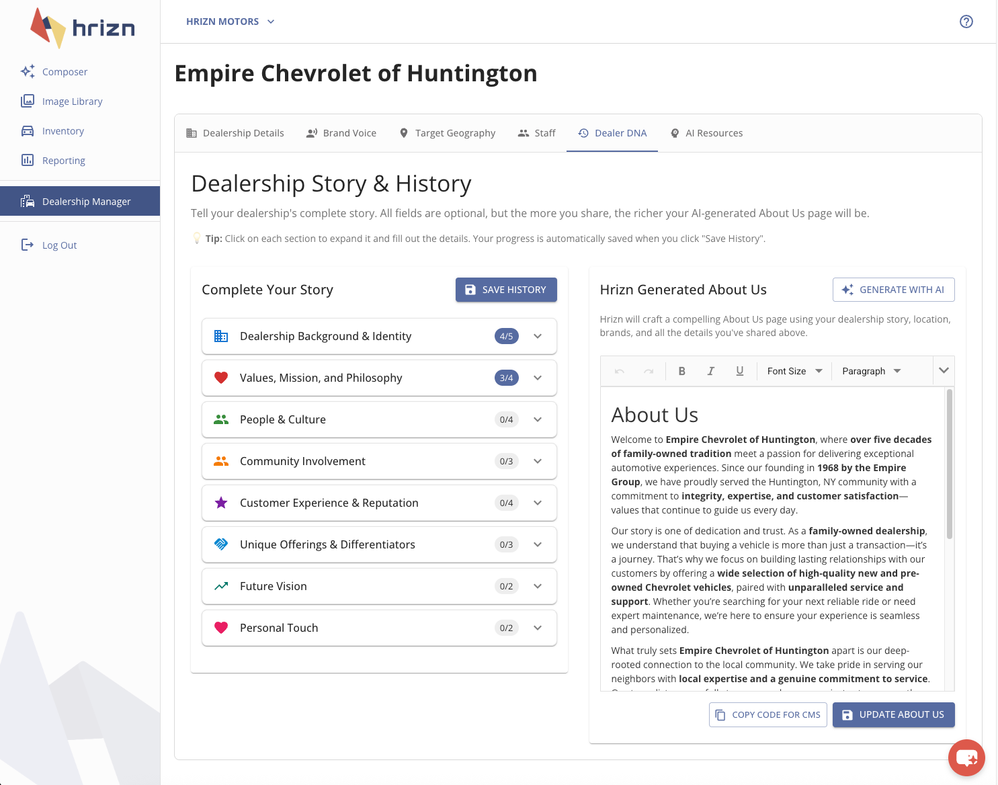Click the Dealership Story & History heading
The image size is (998, 785).
pos(331,183)
